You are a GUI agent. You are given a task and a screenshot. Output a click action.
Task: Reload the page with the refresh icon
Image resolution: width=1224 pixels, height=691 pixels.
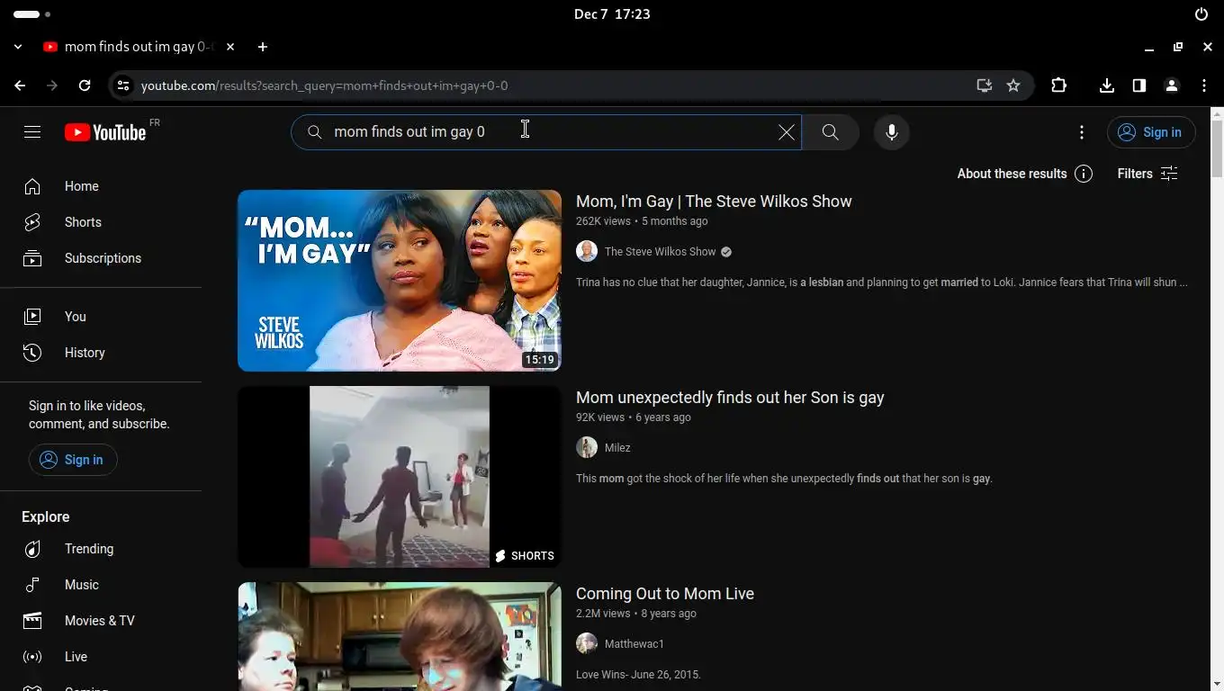85,85
